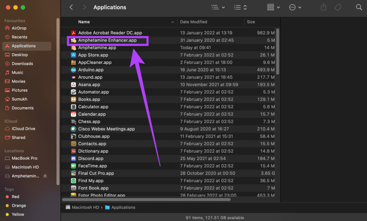Select Font Book.app row
The image size is (367, 221).
(x=168, y=188)
